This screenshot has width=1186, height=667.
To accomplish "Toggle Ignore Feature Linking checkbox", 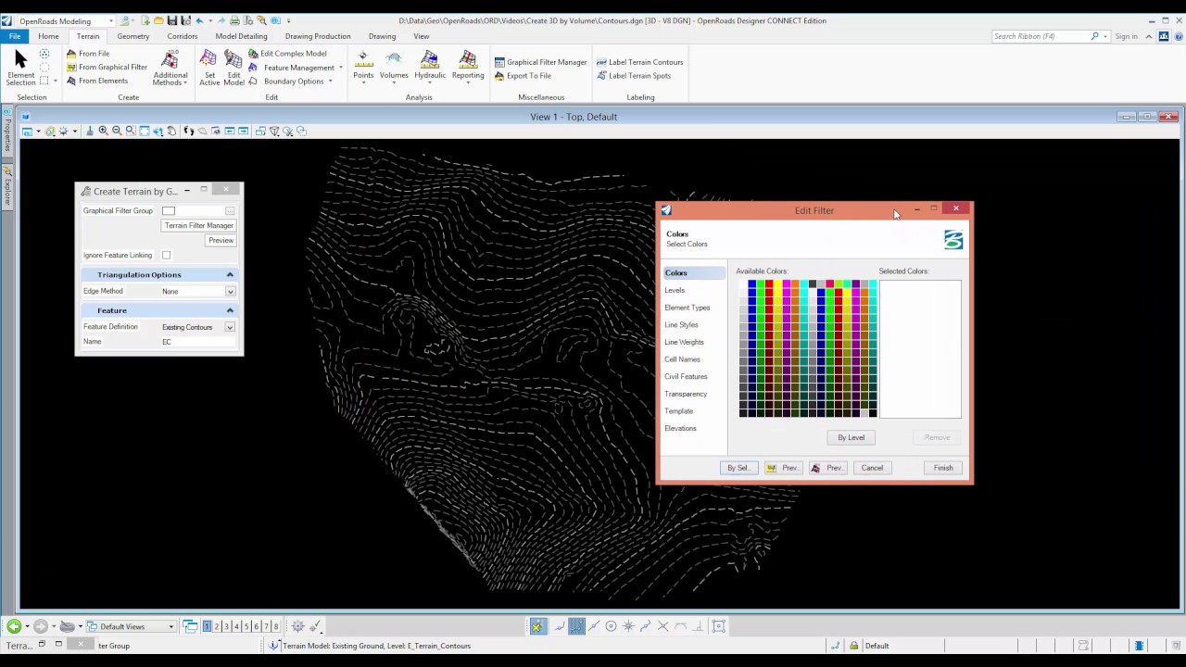I will (x=166, y=255).
